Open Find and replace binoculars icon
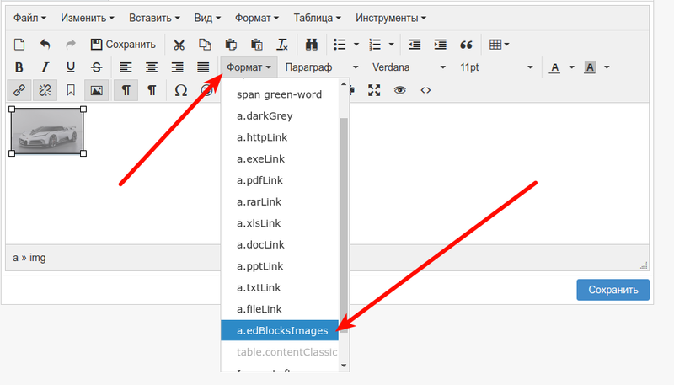 (311, 45)
